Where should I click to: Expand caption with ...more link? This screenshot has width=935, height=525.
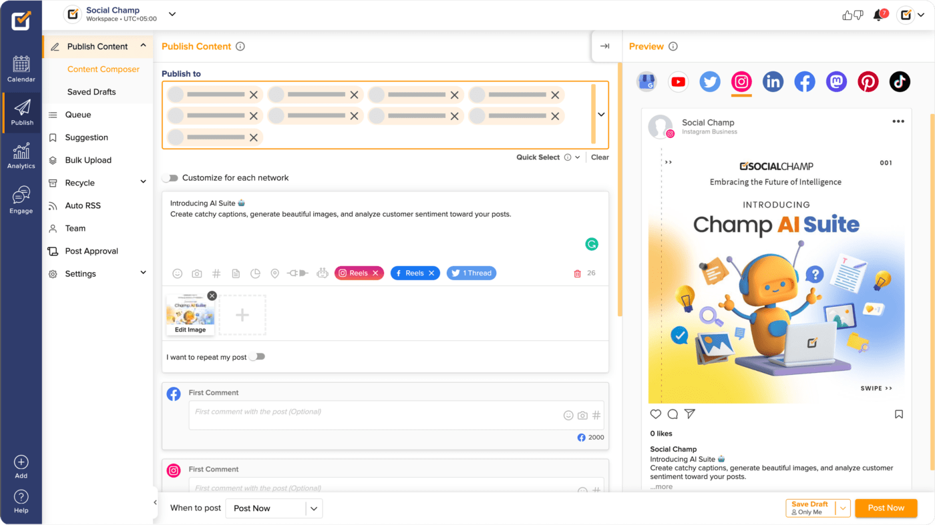point(661,486)
